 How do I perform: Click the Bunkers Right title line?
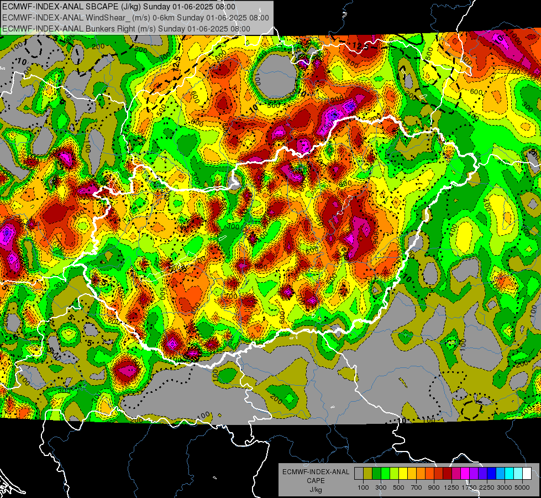126,29
